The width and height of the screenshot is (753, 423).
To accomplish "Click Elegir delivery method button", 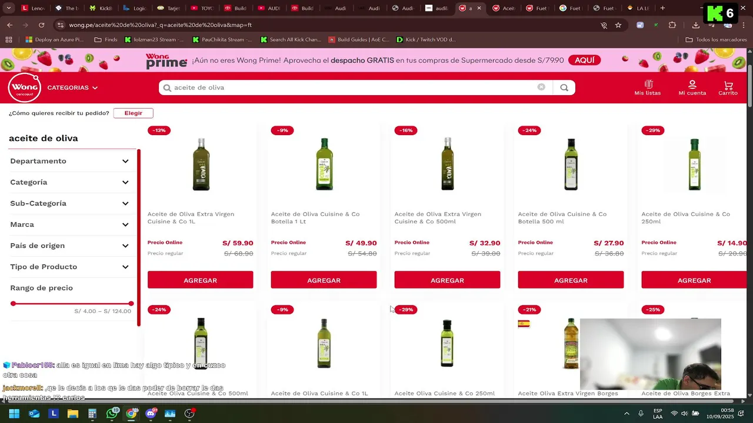I will [x=133, y=113].
